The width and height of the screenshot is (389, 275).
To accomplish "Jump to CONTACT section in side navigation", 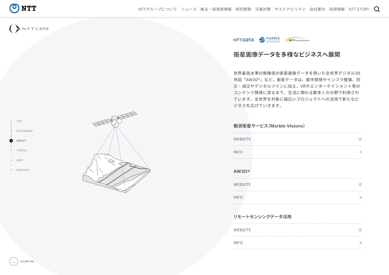I will 23,170.
